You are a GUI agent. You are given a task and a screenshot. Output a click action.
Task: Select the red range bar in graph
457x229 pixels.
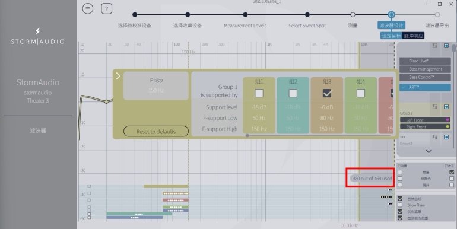coord(176,200)
